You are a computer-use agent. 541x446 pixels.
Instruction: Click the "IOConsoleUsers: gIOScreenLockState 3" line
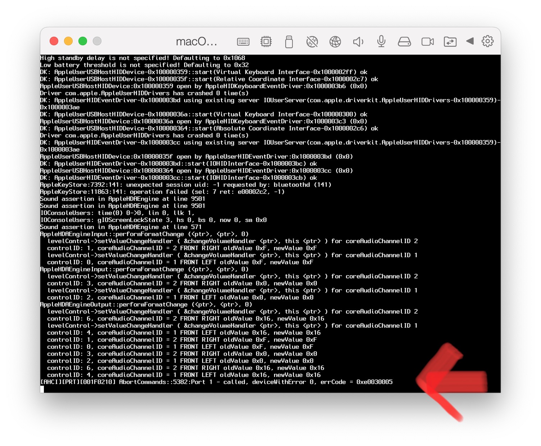[x=153, y=220]
